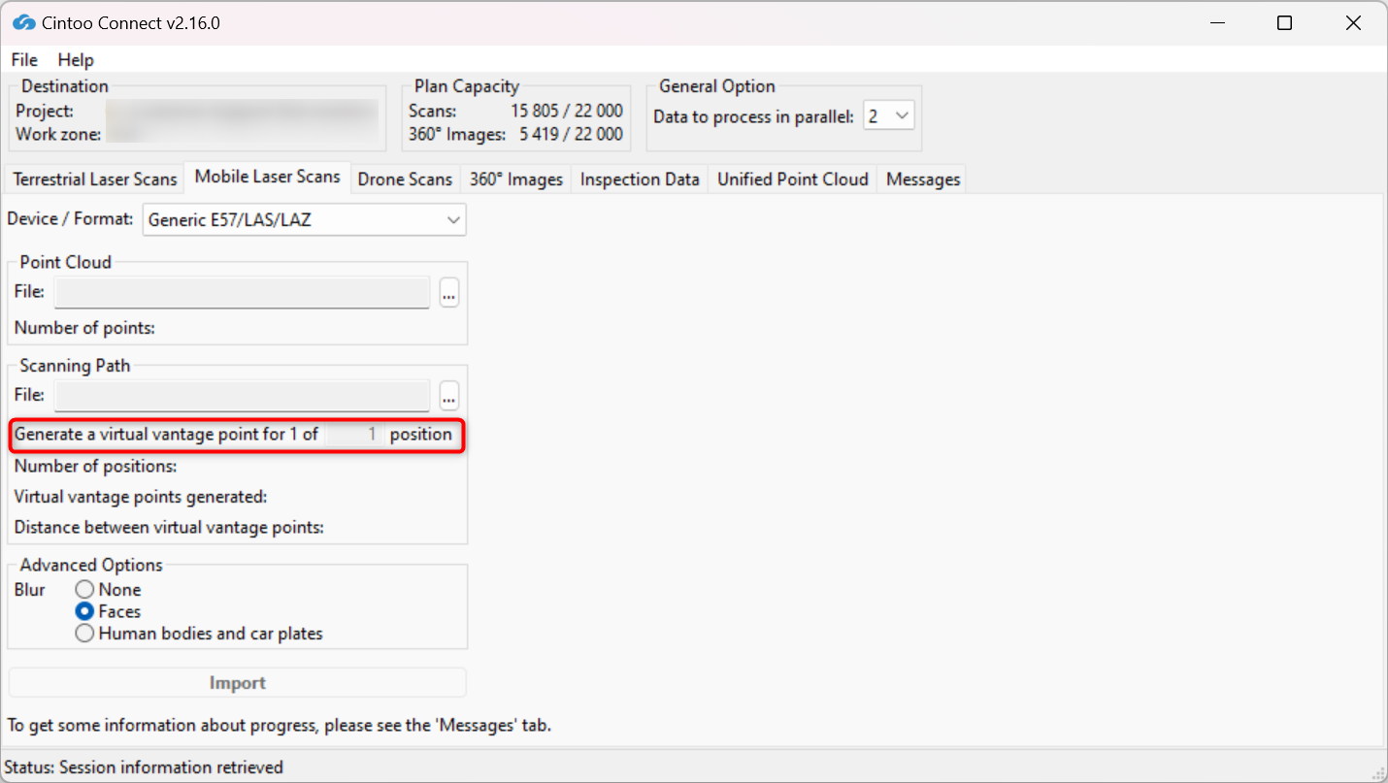Image resolution: width=1388 pixels, height=783 pixels.
Task: Switch to the Terrestrial Laser Scans tab
Action: click(95, 179)
